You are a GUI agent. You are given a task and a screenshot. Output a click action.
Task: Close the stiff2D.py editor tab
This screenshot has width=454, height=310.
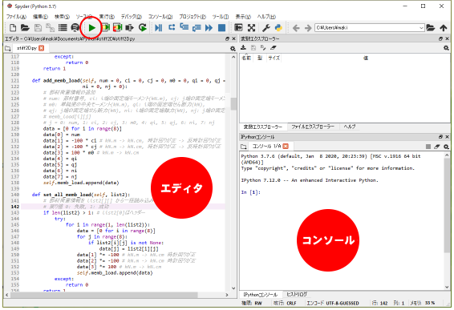coord(42,48)
